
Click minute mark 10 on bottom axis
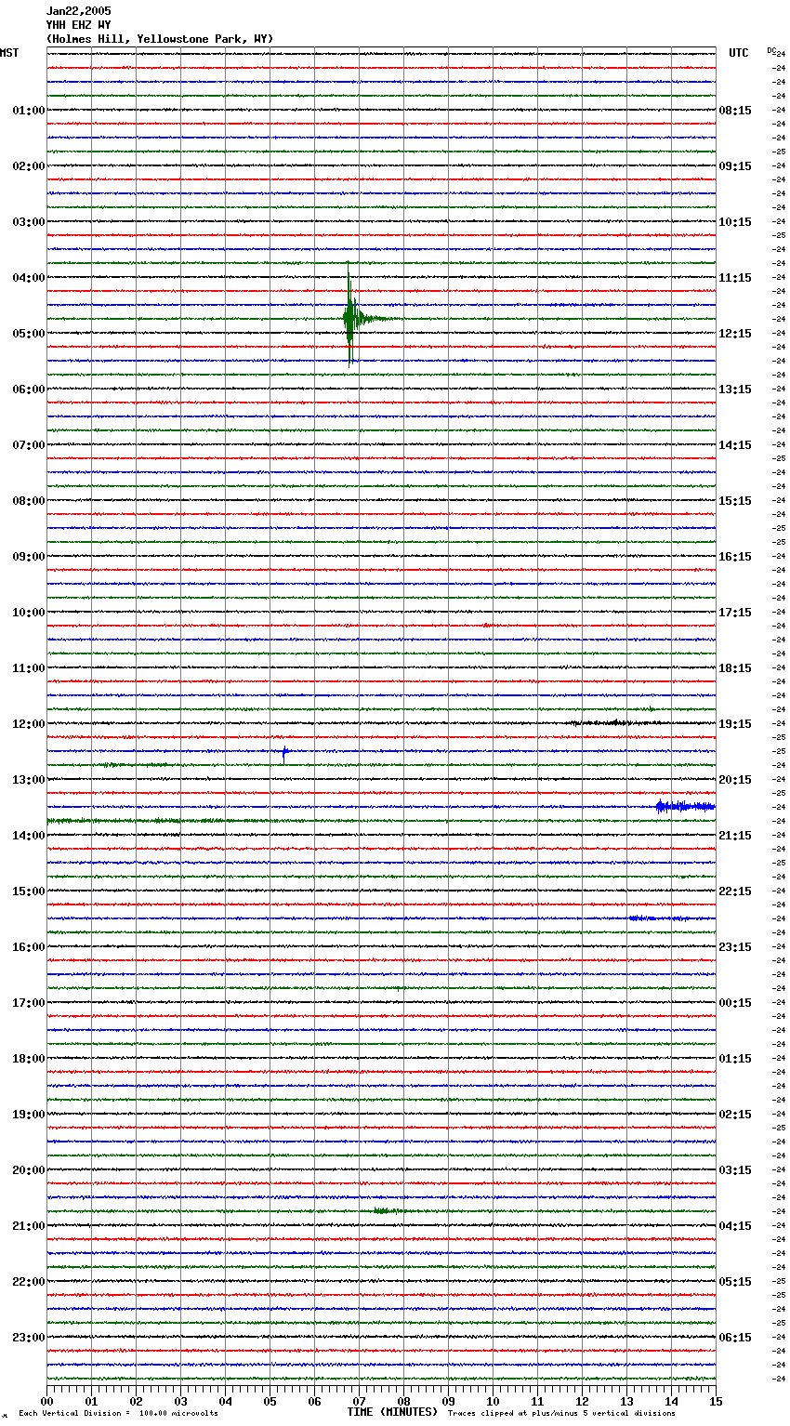pyautogui.click(x=493, y=1401)
